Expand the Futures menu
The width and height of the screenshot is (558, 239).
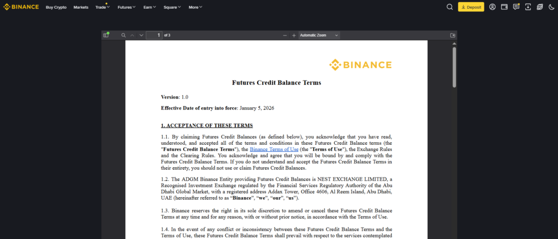pos(126,7)
